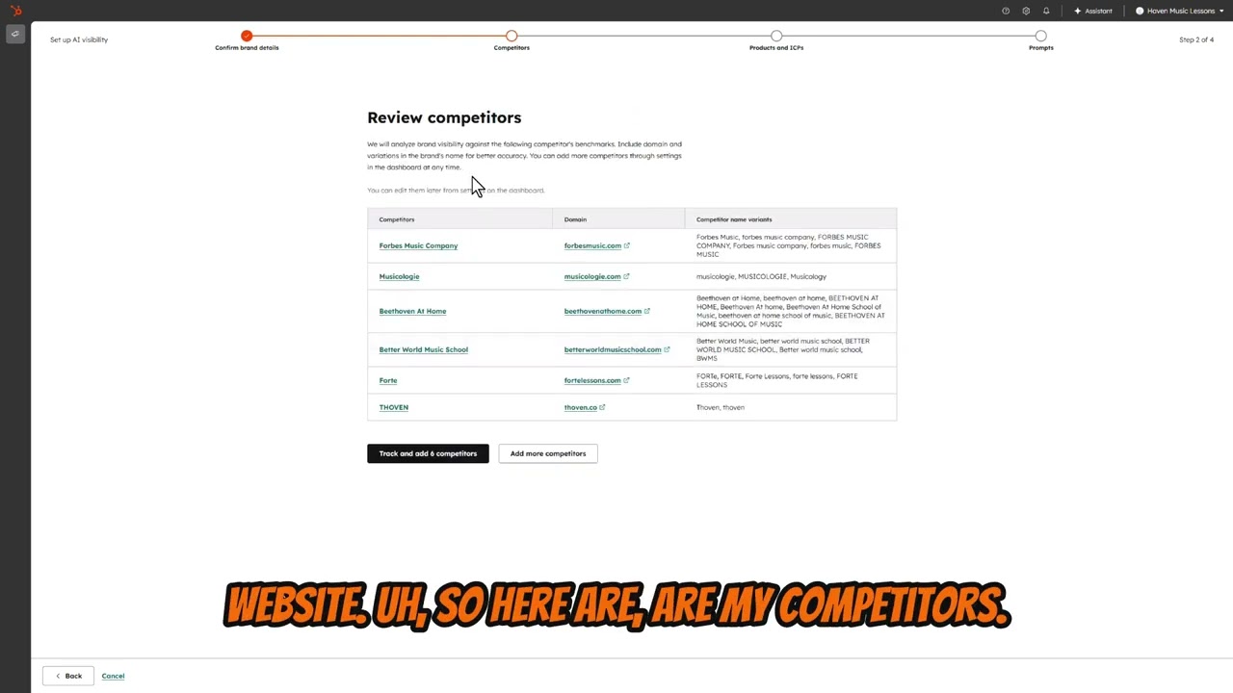This screenshot has width=1233, height=693.
Task: Visit beethovenathome.com domain link
Action: (x=603, y=311)
